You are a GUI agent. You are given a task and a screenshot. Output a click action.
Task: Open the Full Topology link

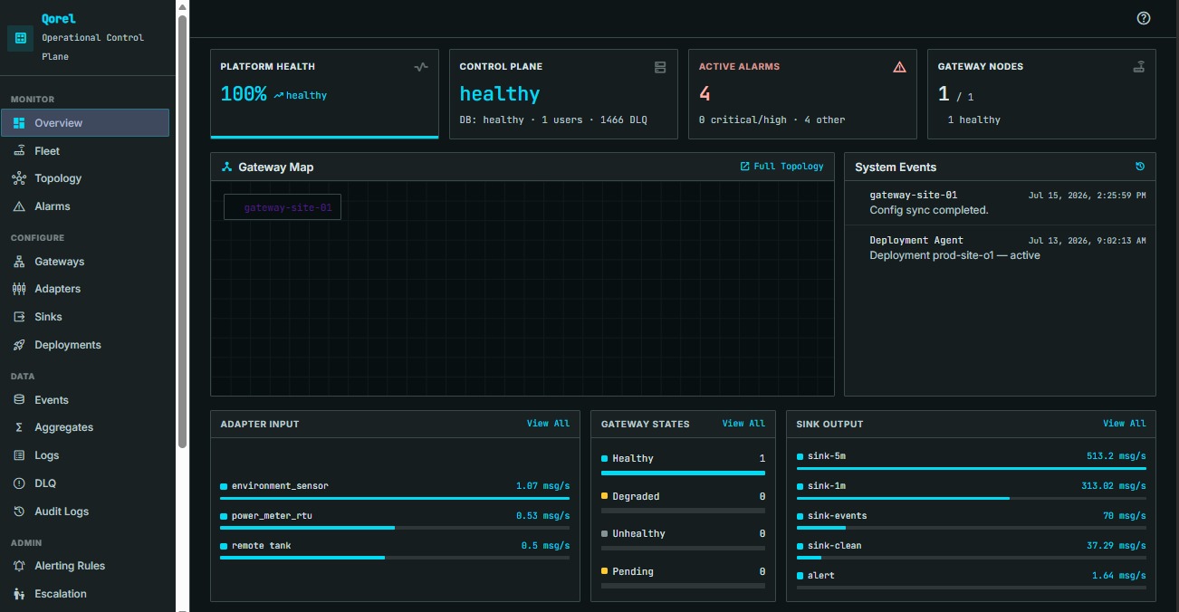tap(782, 167)
